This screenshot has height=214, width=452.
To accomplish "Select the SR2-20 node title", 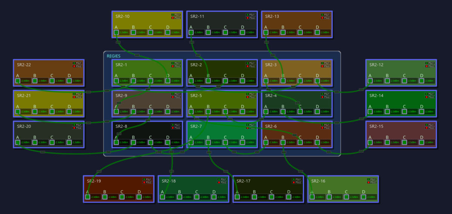I will pyautogui.click(x=24, y=127).
